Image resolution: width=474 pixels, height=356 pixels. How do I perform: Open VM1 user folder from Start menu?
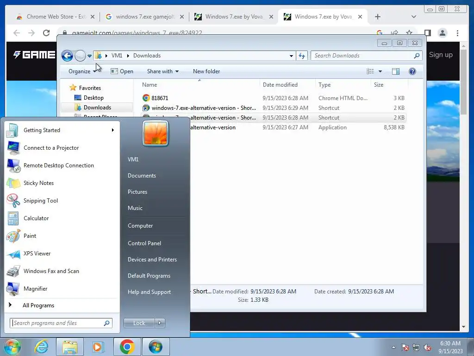(x=133, y=159)
